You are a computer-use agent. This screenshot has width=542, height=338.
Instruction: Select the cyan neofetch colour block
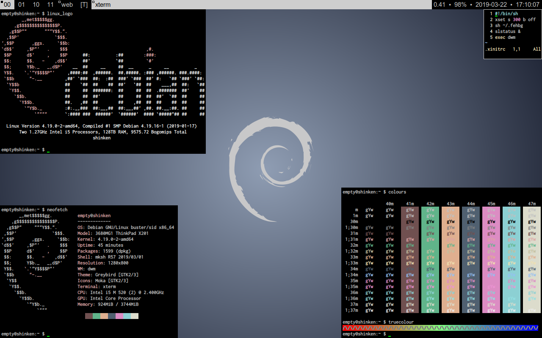point(127,316)
